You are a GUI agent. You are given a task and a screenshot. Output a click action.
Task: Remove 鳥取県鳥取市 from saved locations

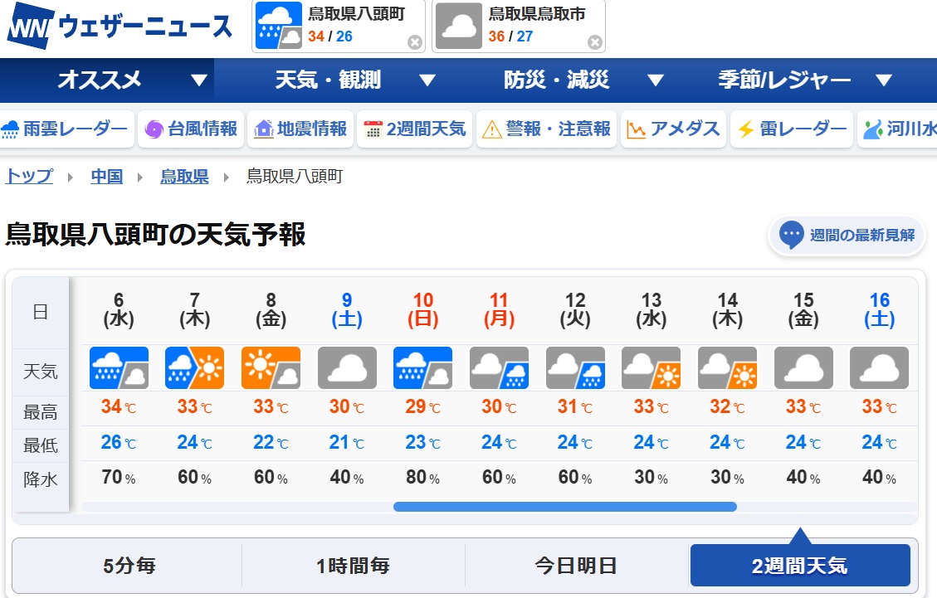[595, 42]
